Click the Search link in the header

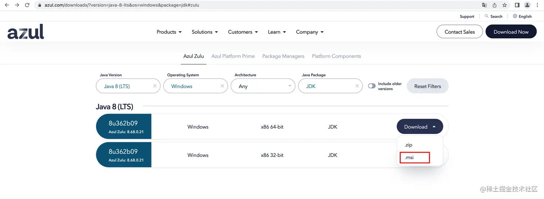tap(496, 17)
